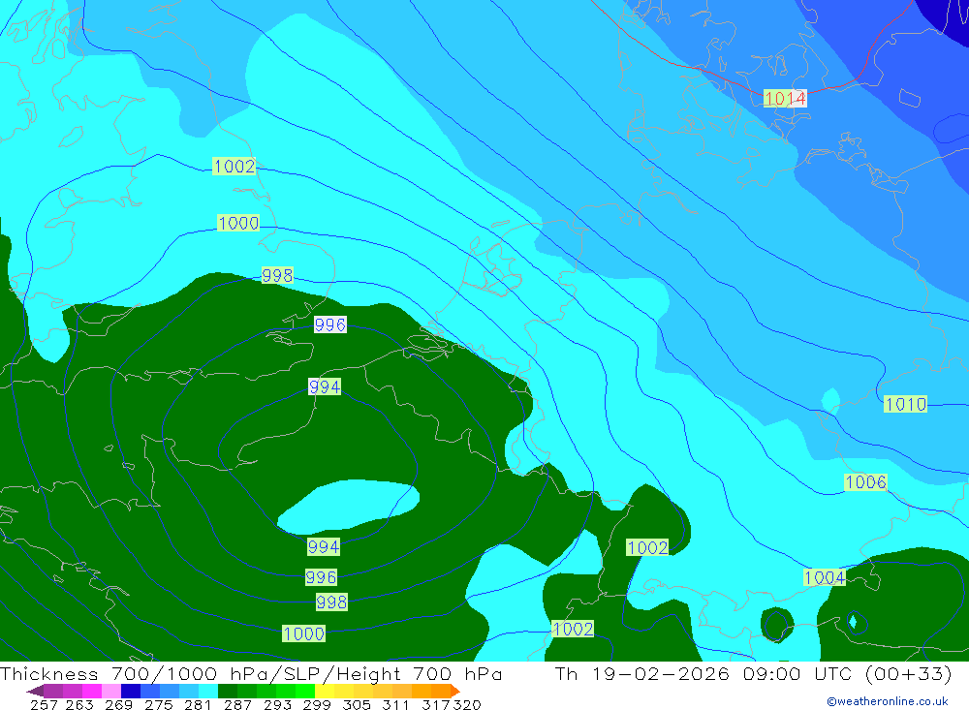Pick the cyan legend swatch
Image resolution: width=969 pixels, height=710 pixels.
pos(208,691)
